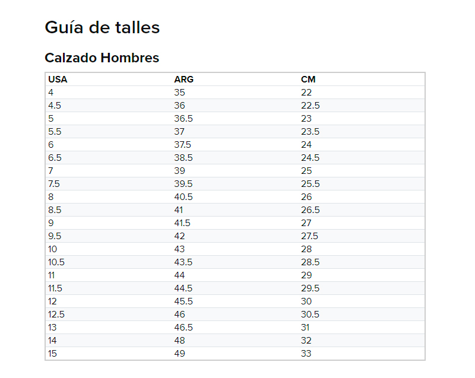Select the ARG column header
This screenshot has width=475, height=378.
(x=183, y=80)
